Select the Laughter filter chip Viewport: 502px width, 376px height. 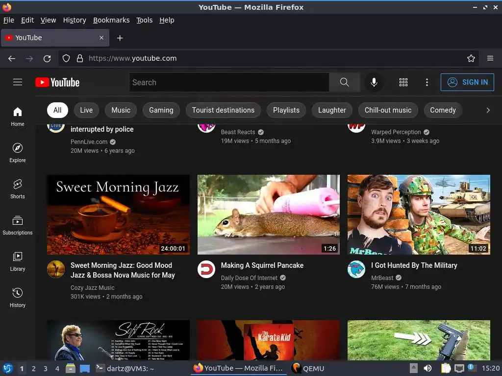point(332,110)
